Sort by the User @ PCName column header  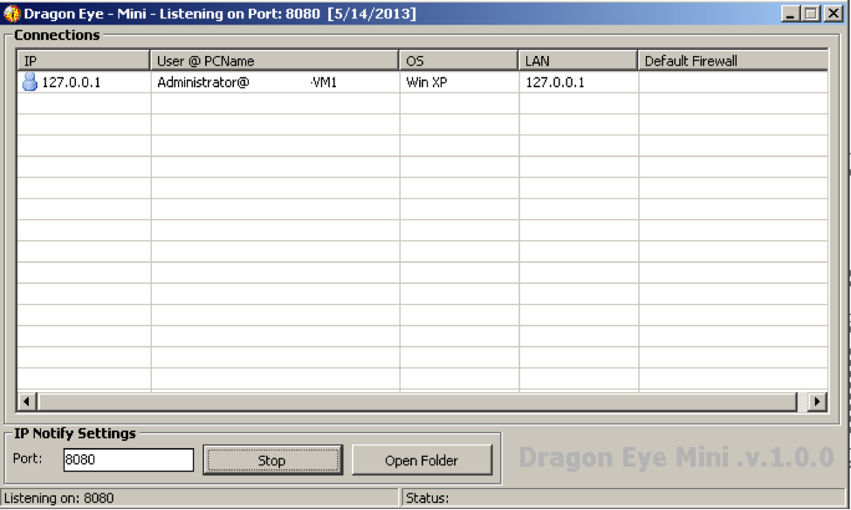pos(274,60)
